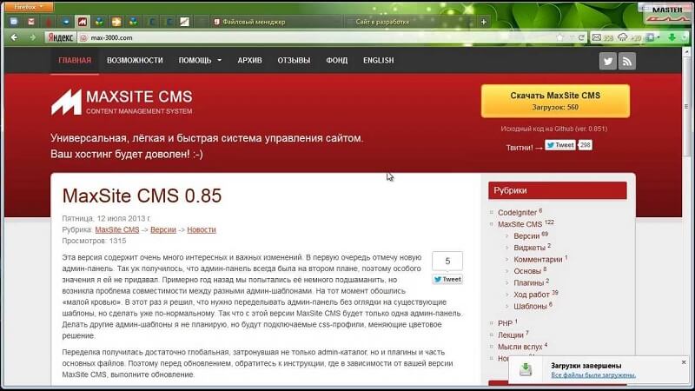The width and height of the screenshot is (695, 391).
Task: Open the RSS feed icon in header
Action: [626, 61]
